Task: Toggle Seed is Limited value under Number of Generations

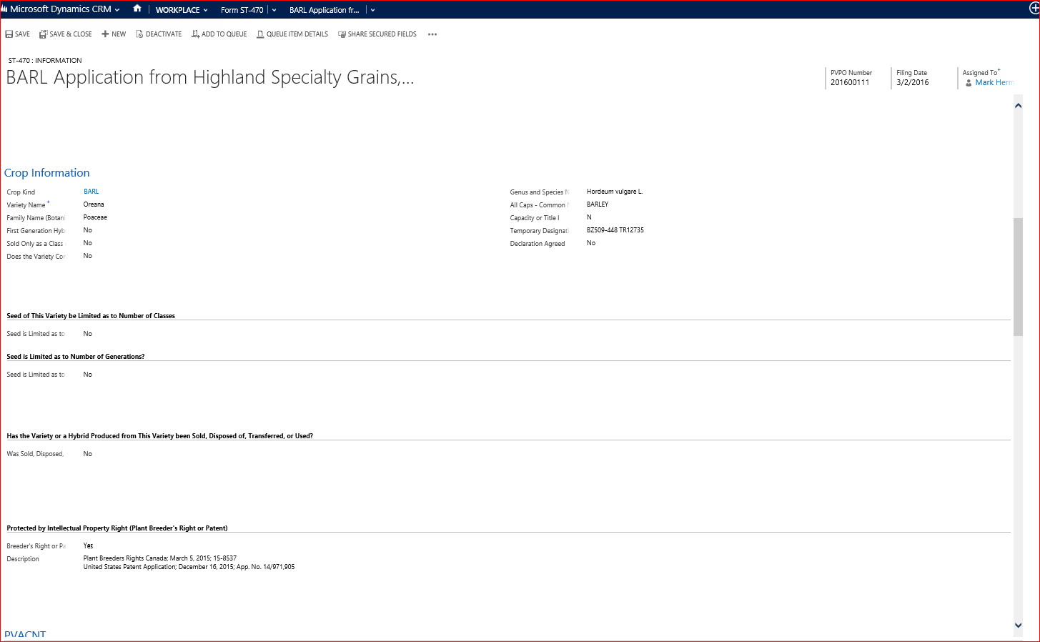Action: pyautogui.click(x=88, y=375)
